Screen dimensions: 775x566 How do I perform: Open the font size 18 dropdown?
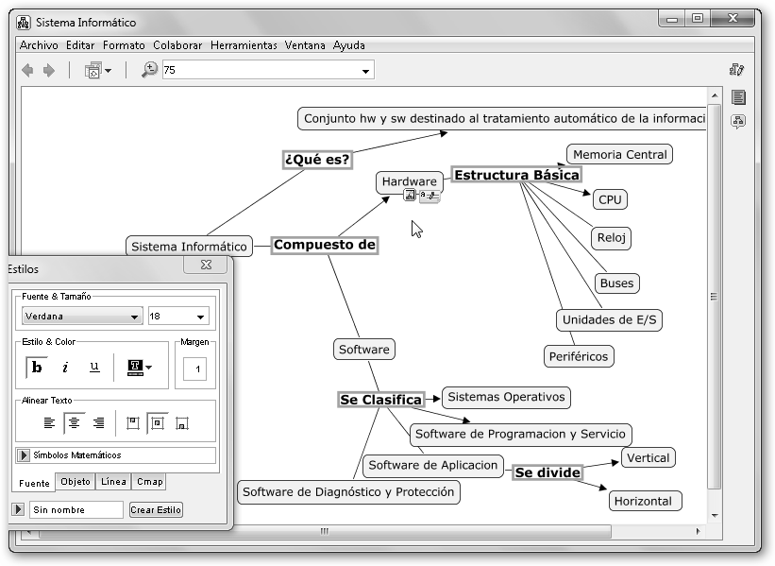[178, 317]
